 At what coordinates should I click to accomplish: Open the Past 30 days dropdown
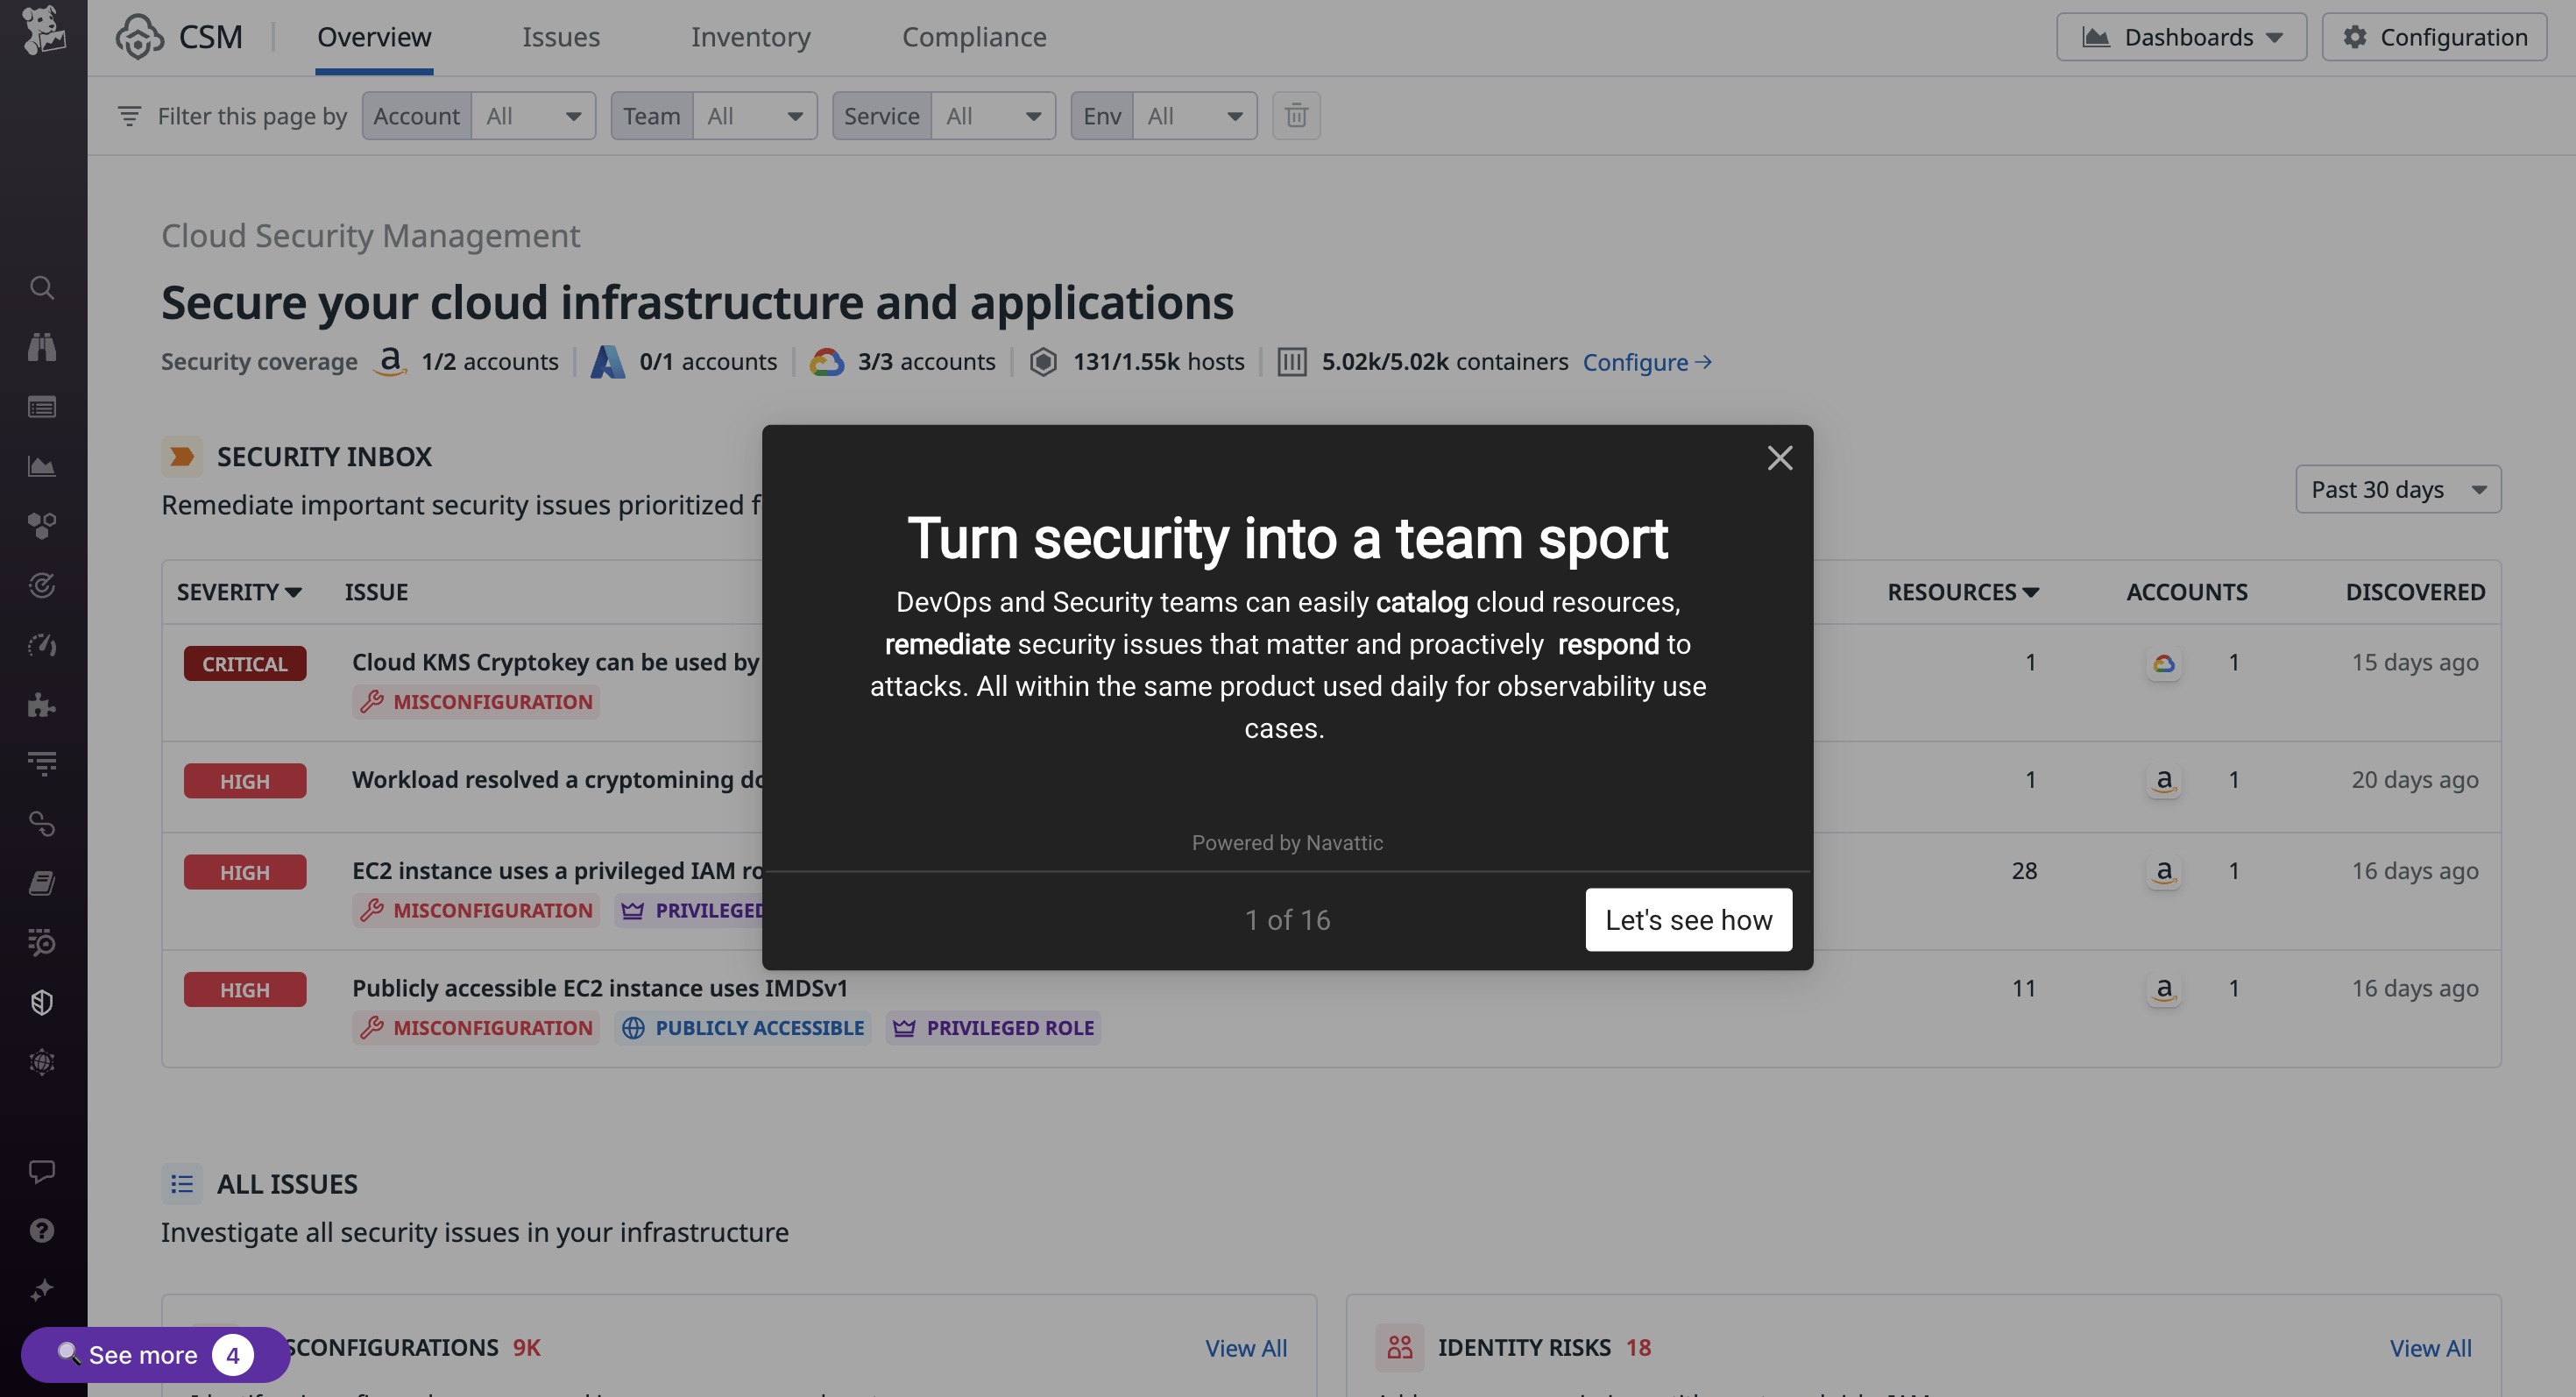2398,489
